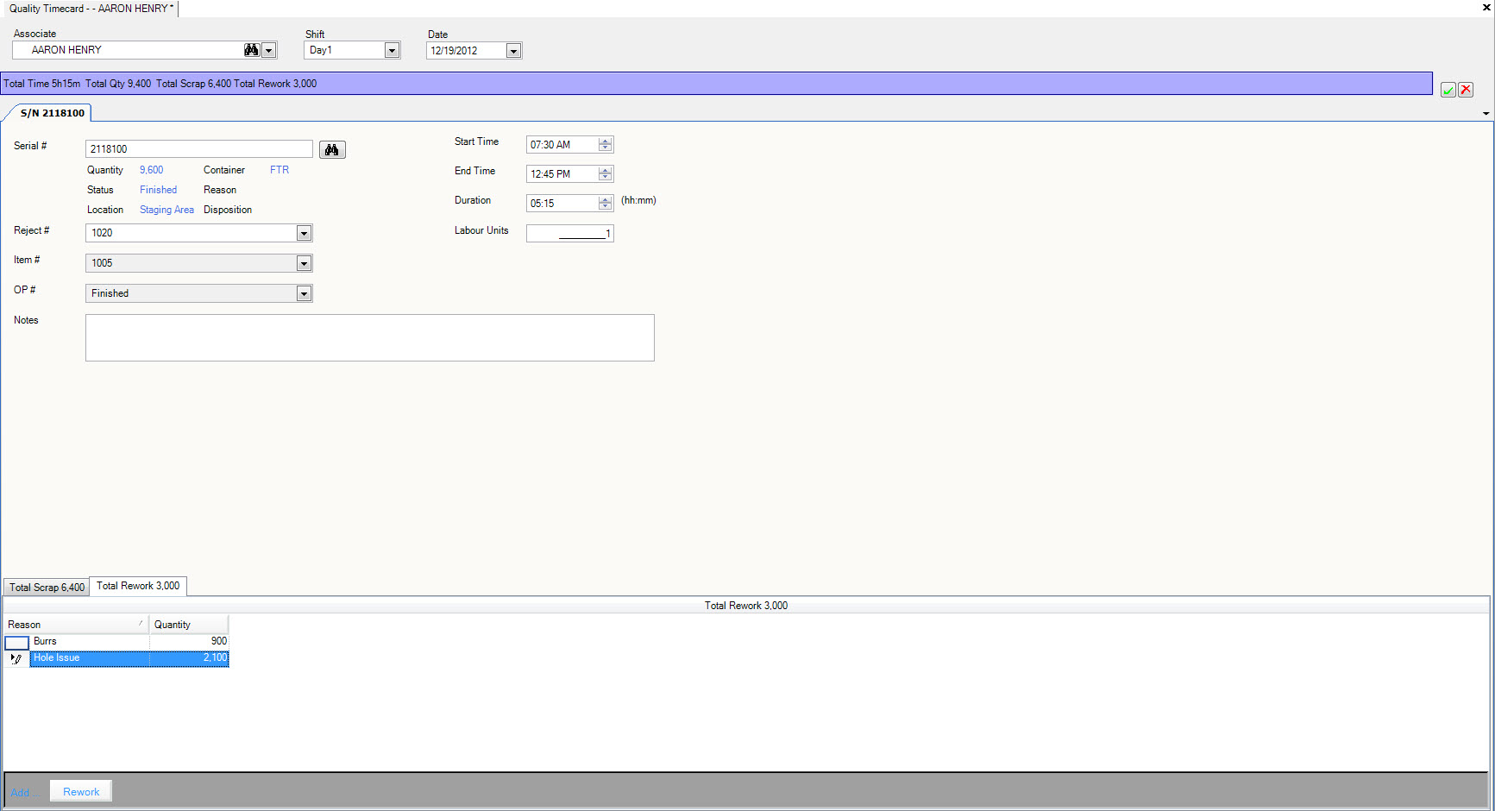Select the Total Rework 3,000 tab

coord(138,586)
